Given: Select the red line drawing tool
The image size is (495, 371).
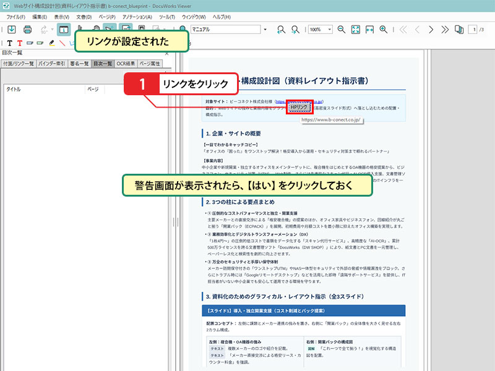Looking at the screenshot, I should pyautogui.click(x=62, y=43).
